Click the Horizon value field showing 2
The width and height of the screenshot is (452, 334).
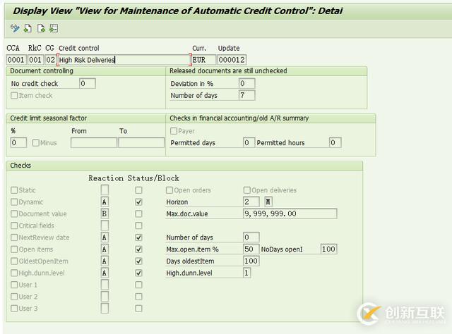click(x=251, y=202)
